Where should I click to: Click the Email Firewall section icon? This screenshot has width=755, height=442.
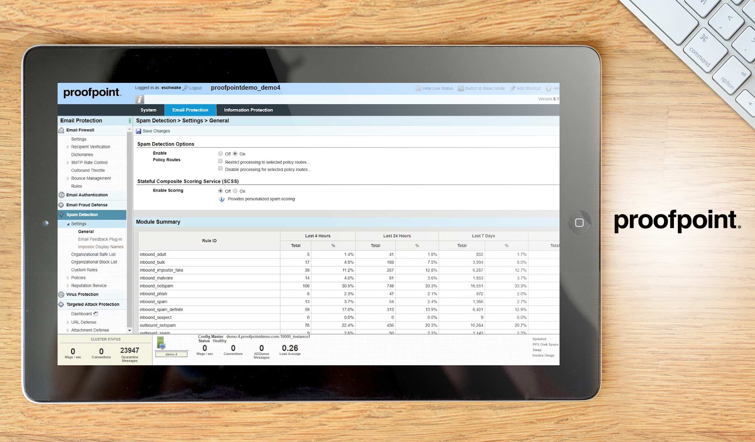click(x=61, y=130)
